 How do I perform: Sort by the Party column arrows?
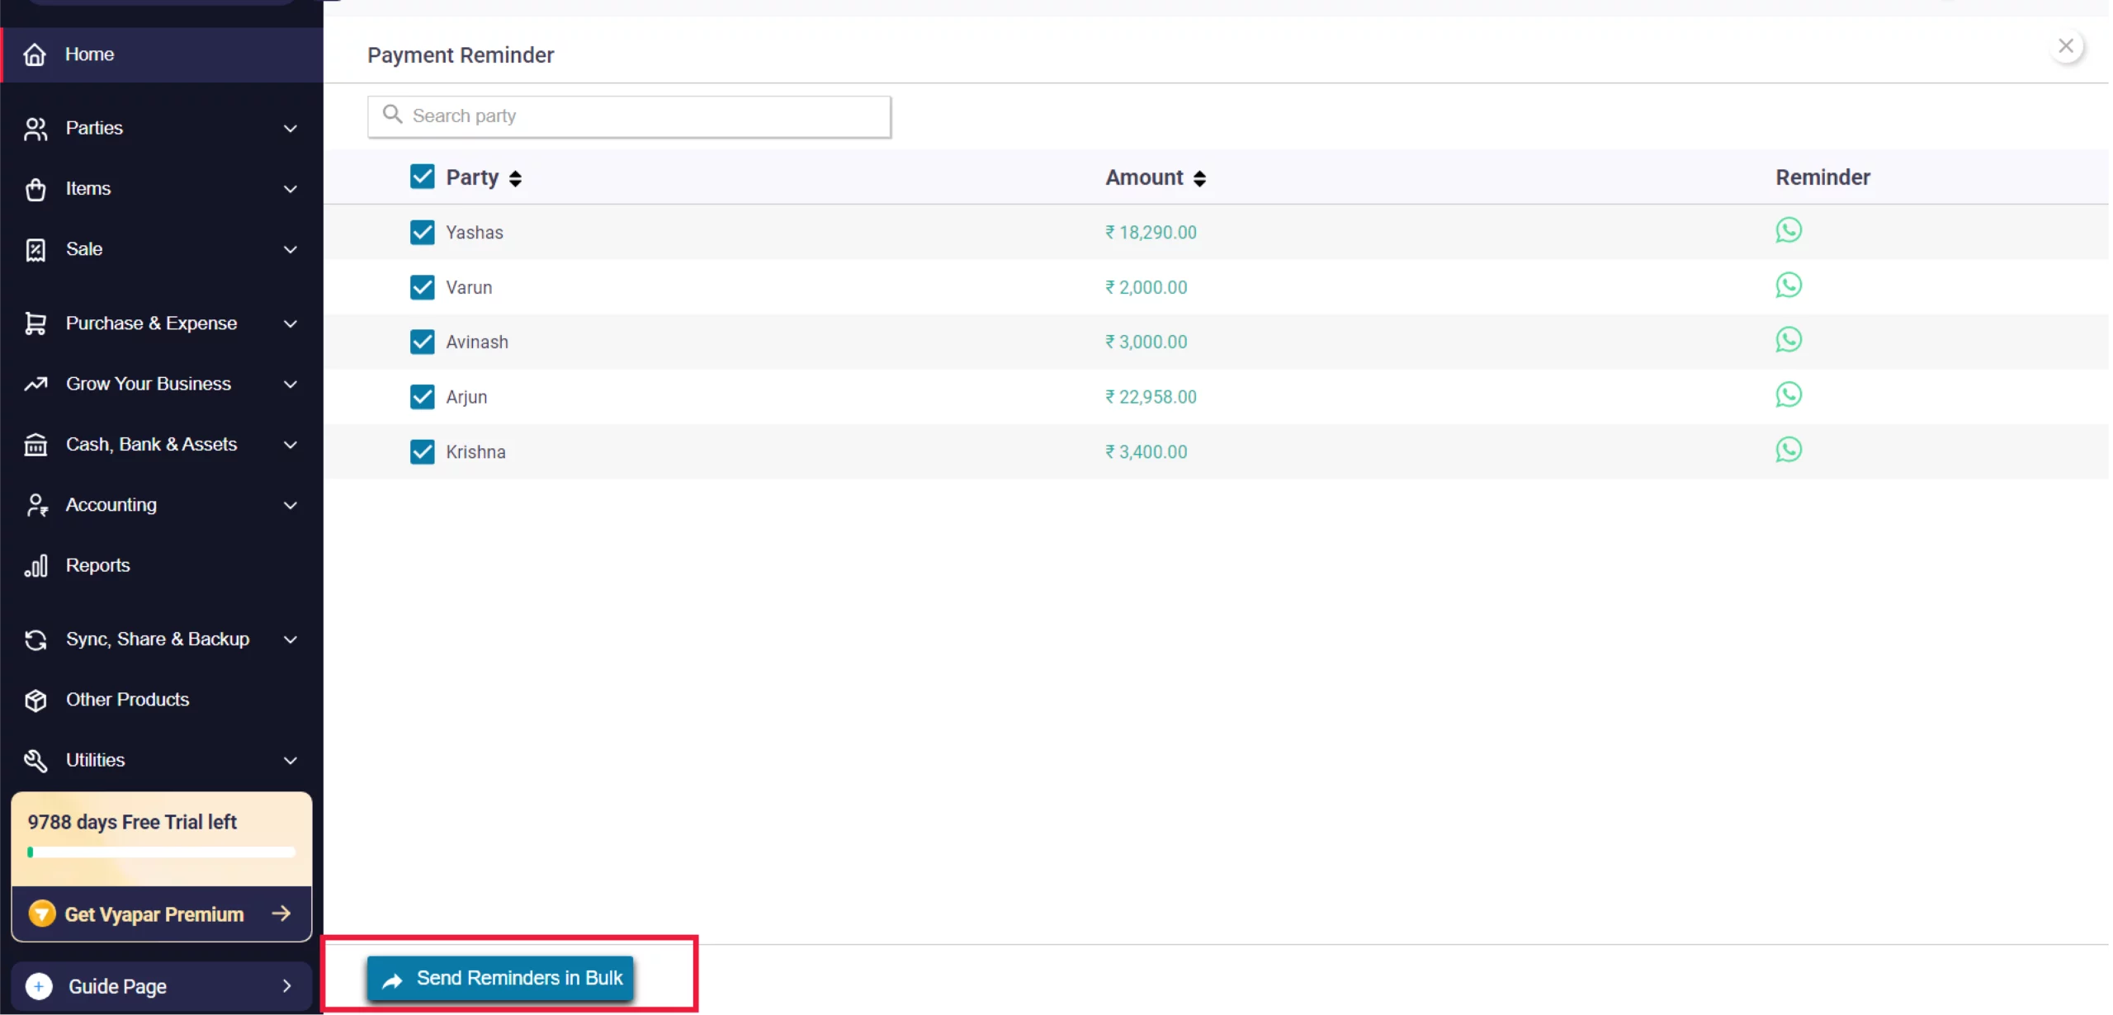(x=515, y=178)
